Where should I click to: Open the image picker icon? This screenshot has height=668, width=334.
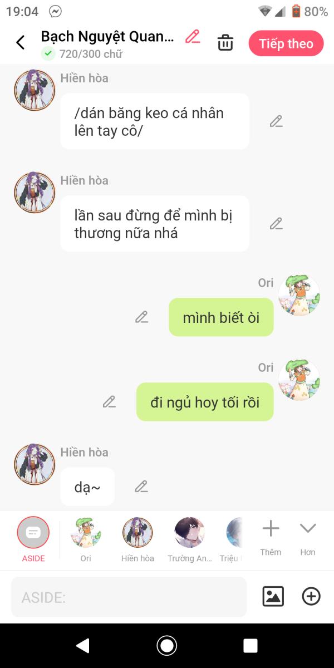click(273, 597)
